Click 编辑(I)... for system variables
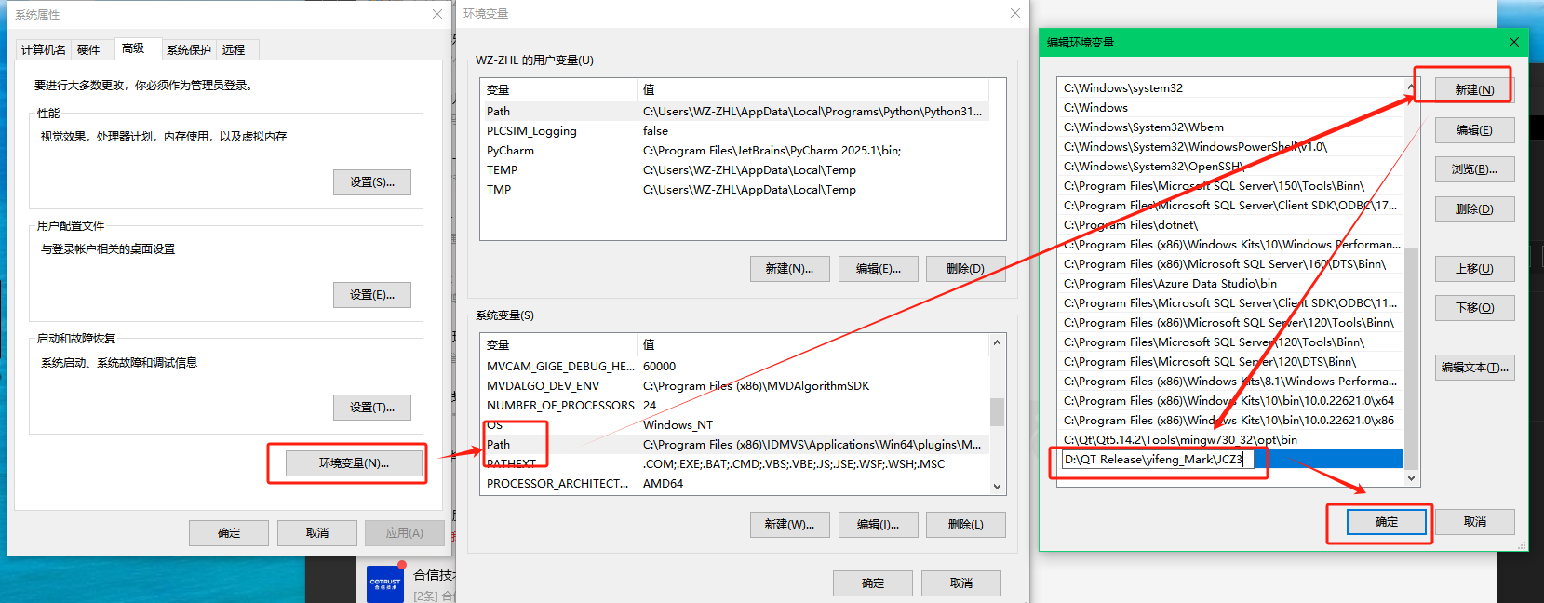This screenshot has height=603, width=1544. [878, 525]
